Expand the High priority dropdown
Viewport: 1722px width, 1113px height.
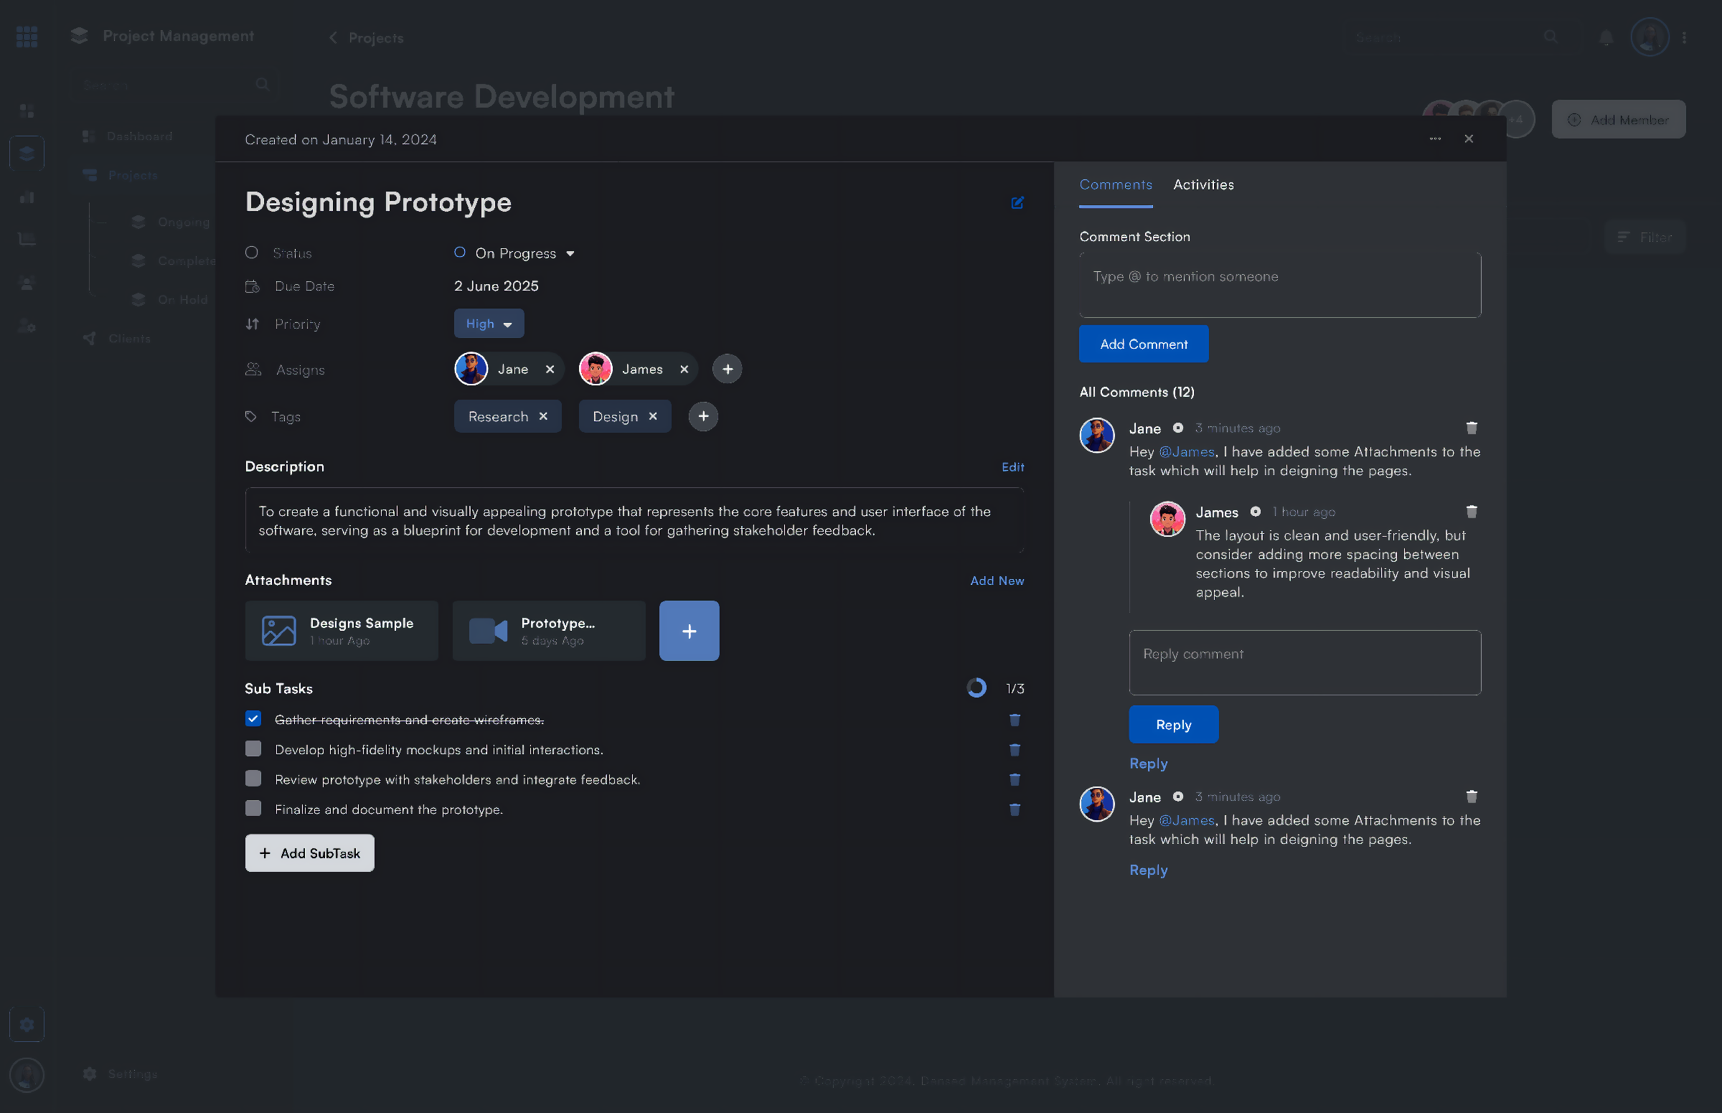(489, 324)
